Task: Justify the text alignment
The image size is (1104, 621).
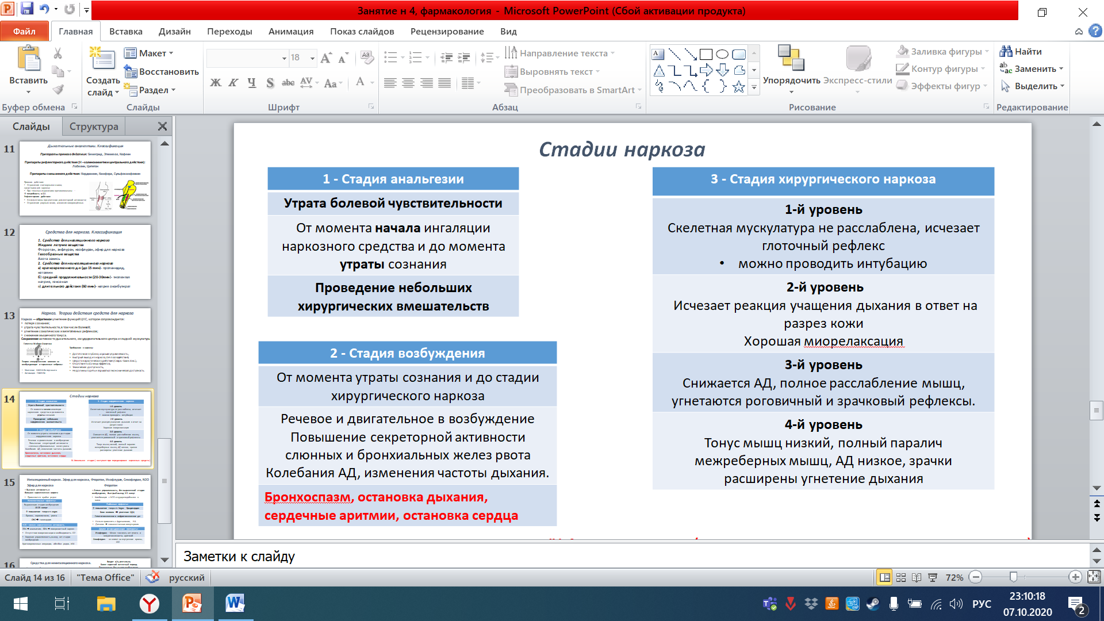Action: (444, 83)
